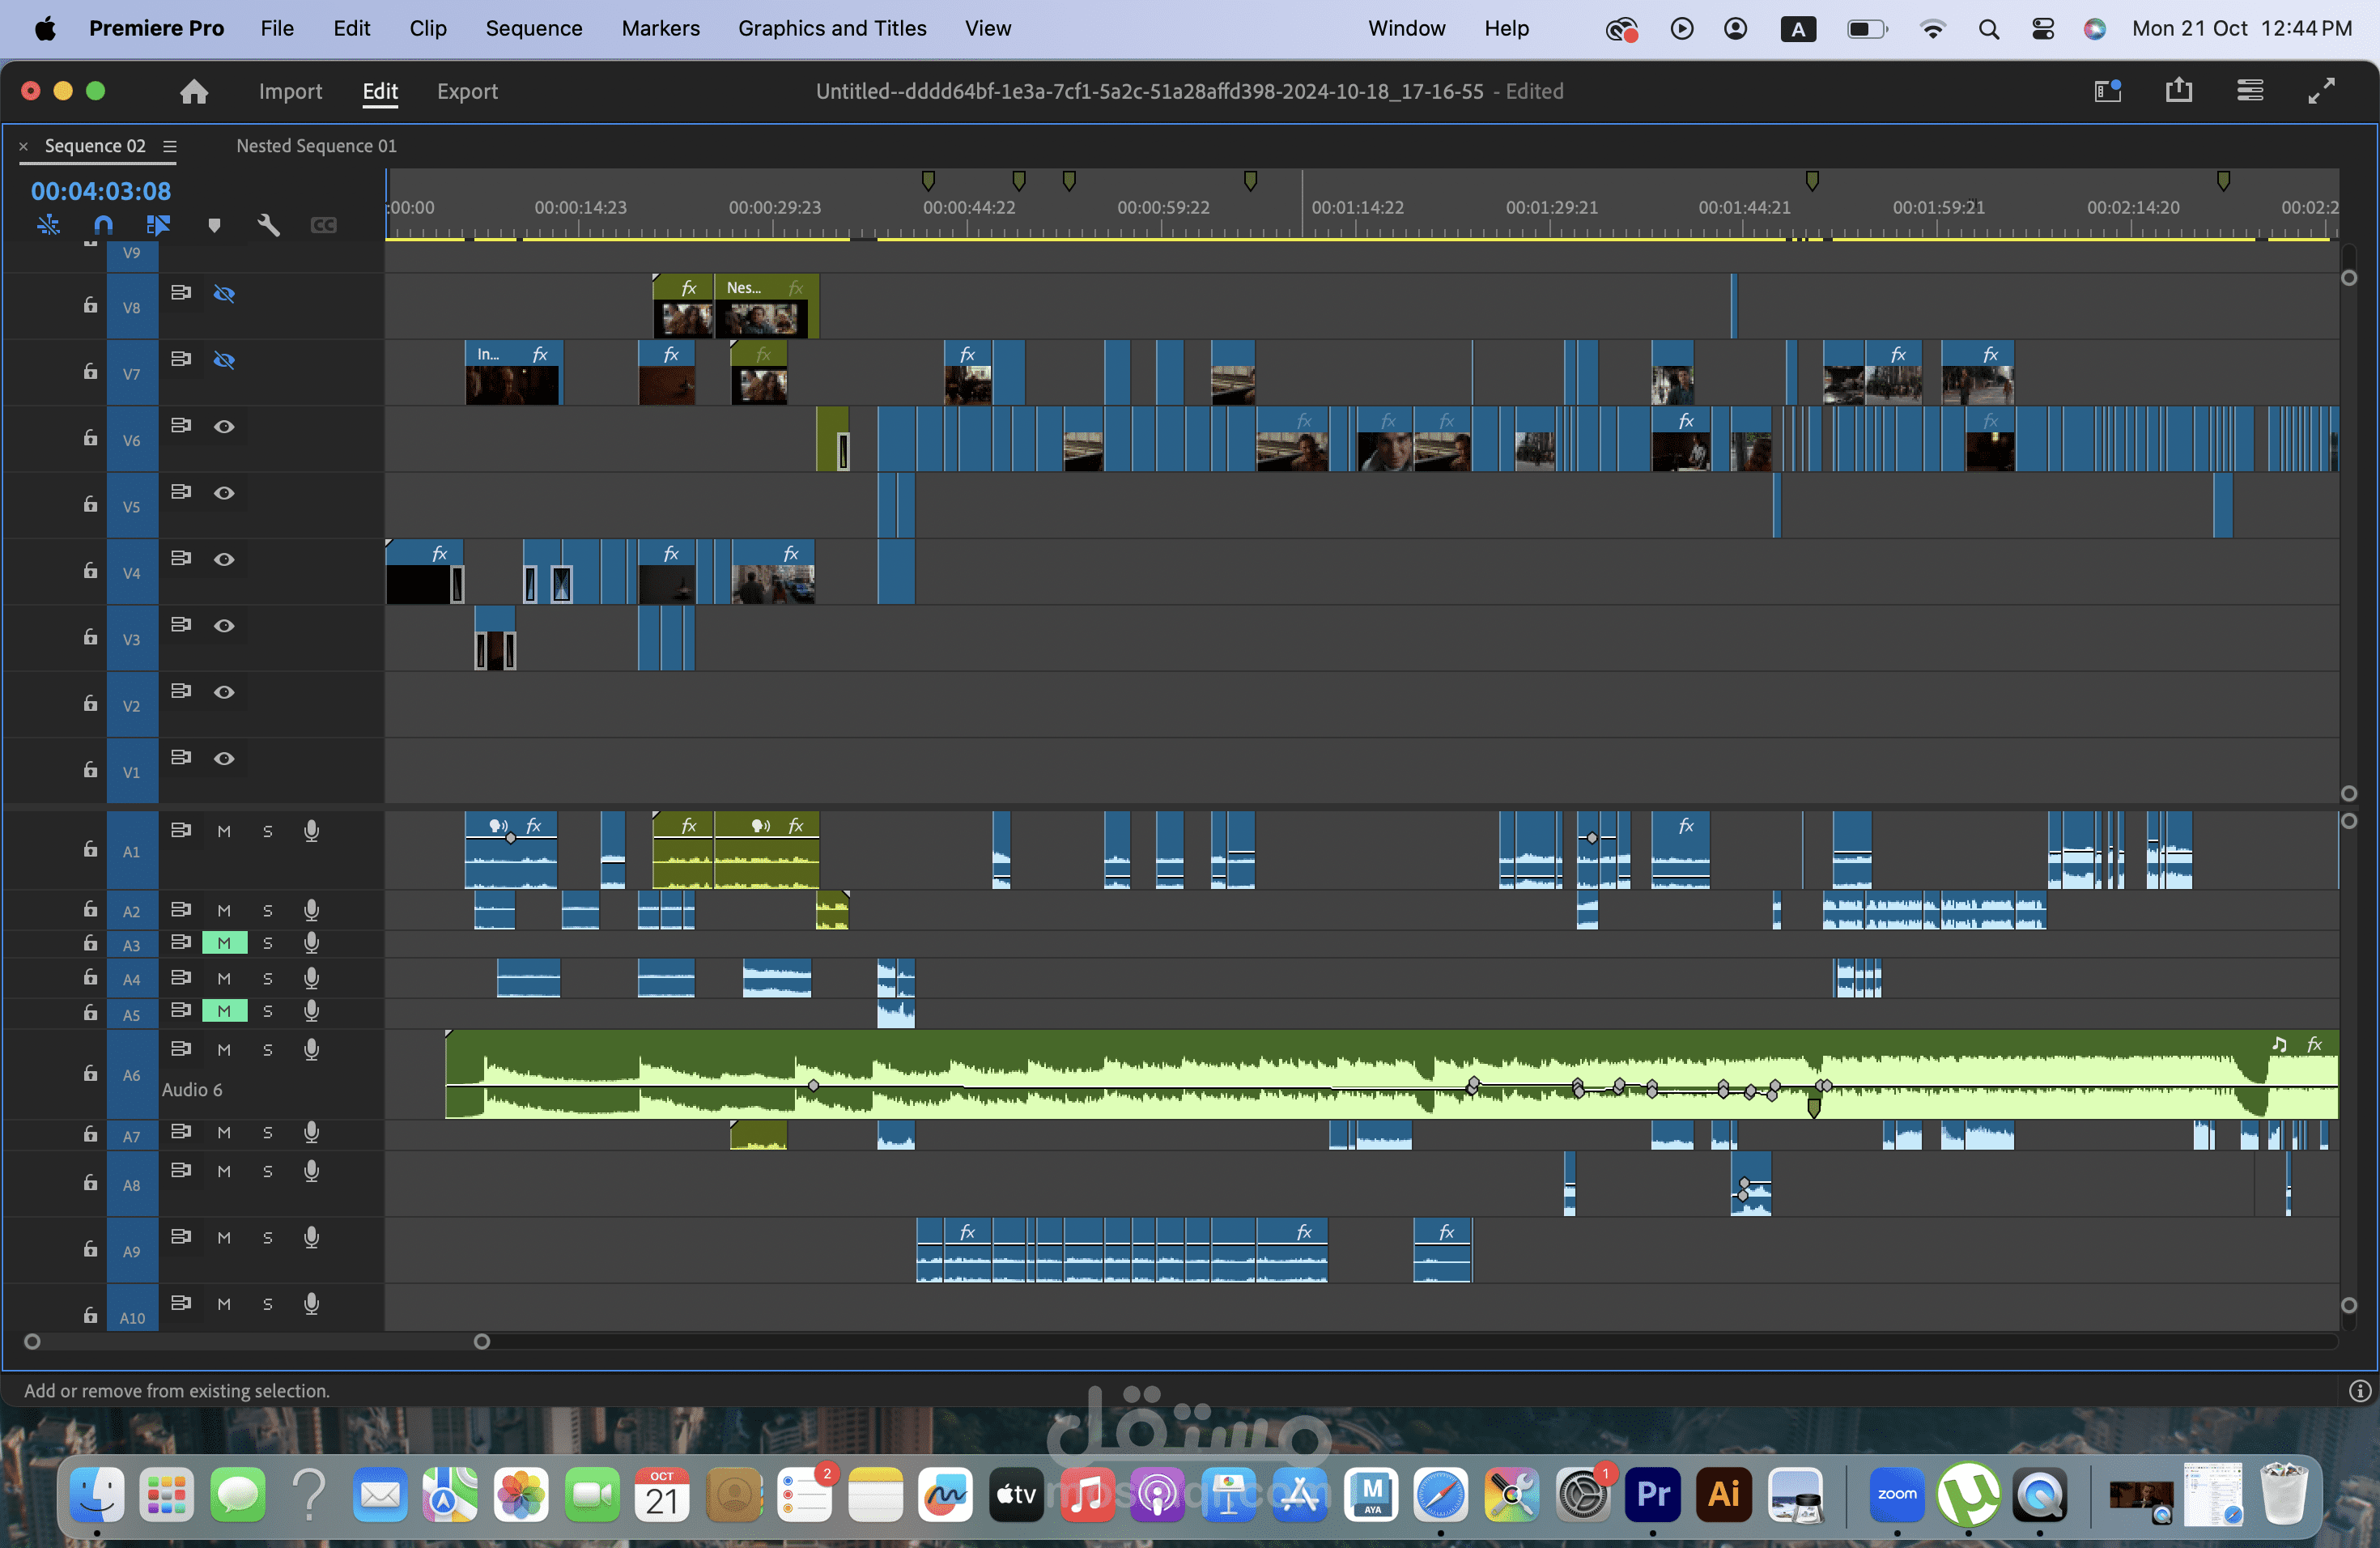Hide track V5 output eye

point(224,493)
